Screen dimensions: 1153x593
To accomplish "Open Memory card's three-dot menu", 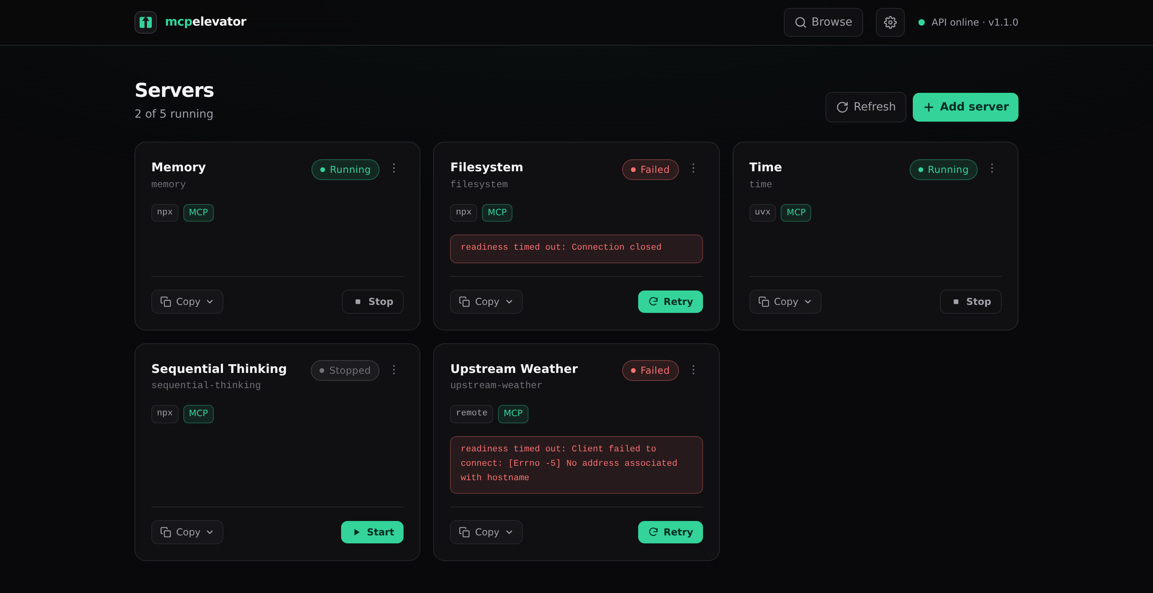I will pyautogui.click(x=394, y=168).
